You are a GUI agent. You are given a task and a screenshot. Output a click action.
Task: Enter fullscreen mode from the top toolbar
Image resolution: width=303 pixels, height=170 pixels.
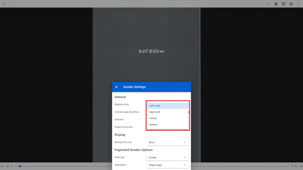[x=268, y=4]
